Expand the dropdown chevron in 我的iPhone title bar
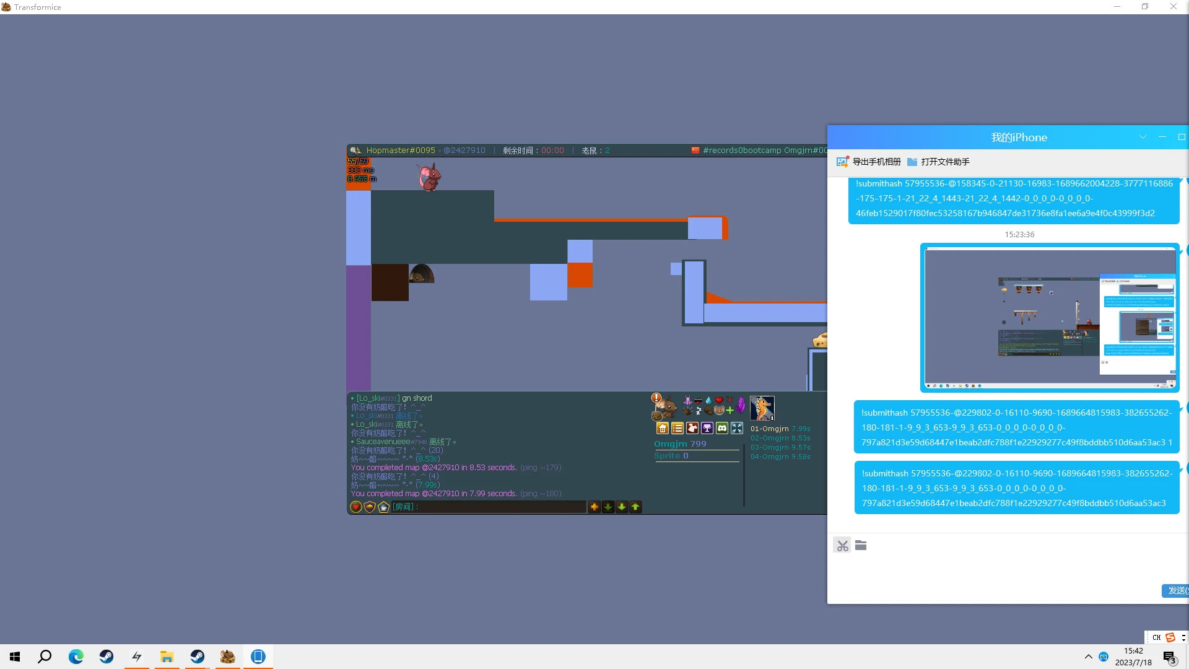Image resolution: width=1189 pixels, height=669 pixels. [1143, 137]
